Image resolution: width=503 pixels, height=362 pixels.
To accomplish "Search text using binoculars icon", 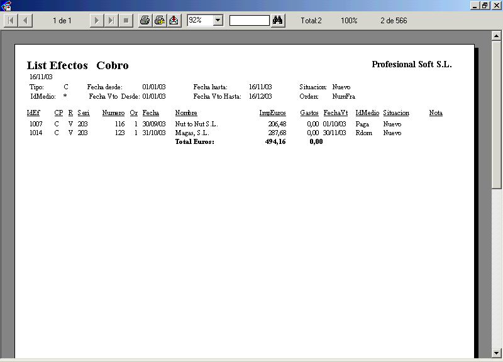I will 278,21.
